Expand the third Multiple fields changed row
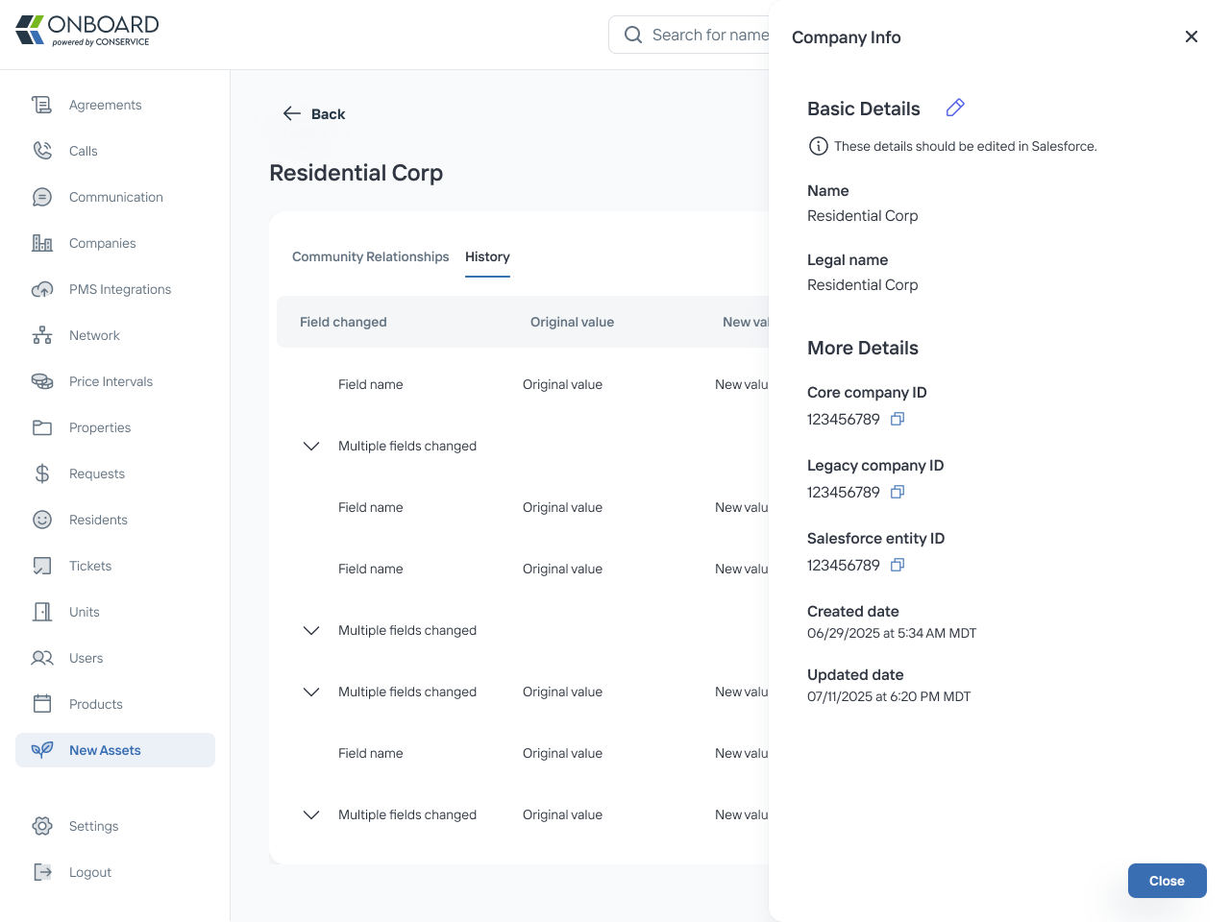 [x=311, y=691]
